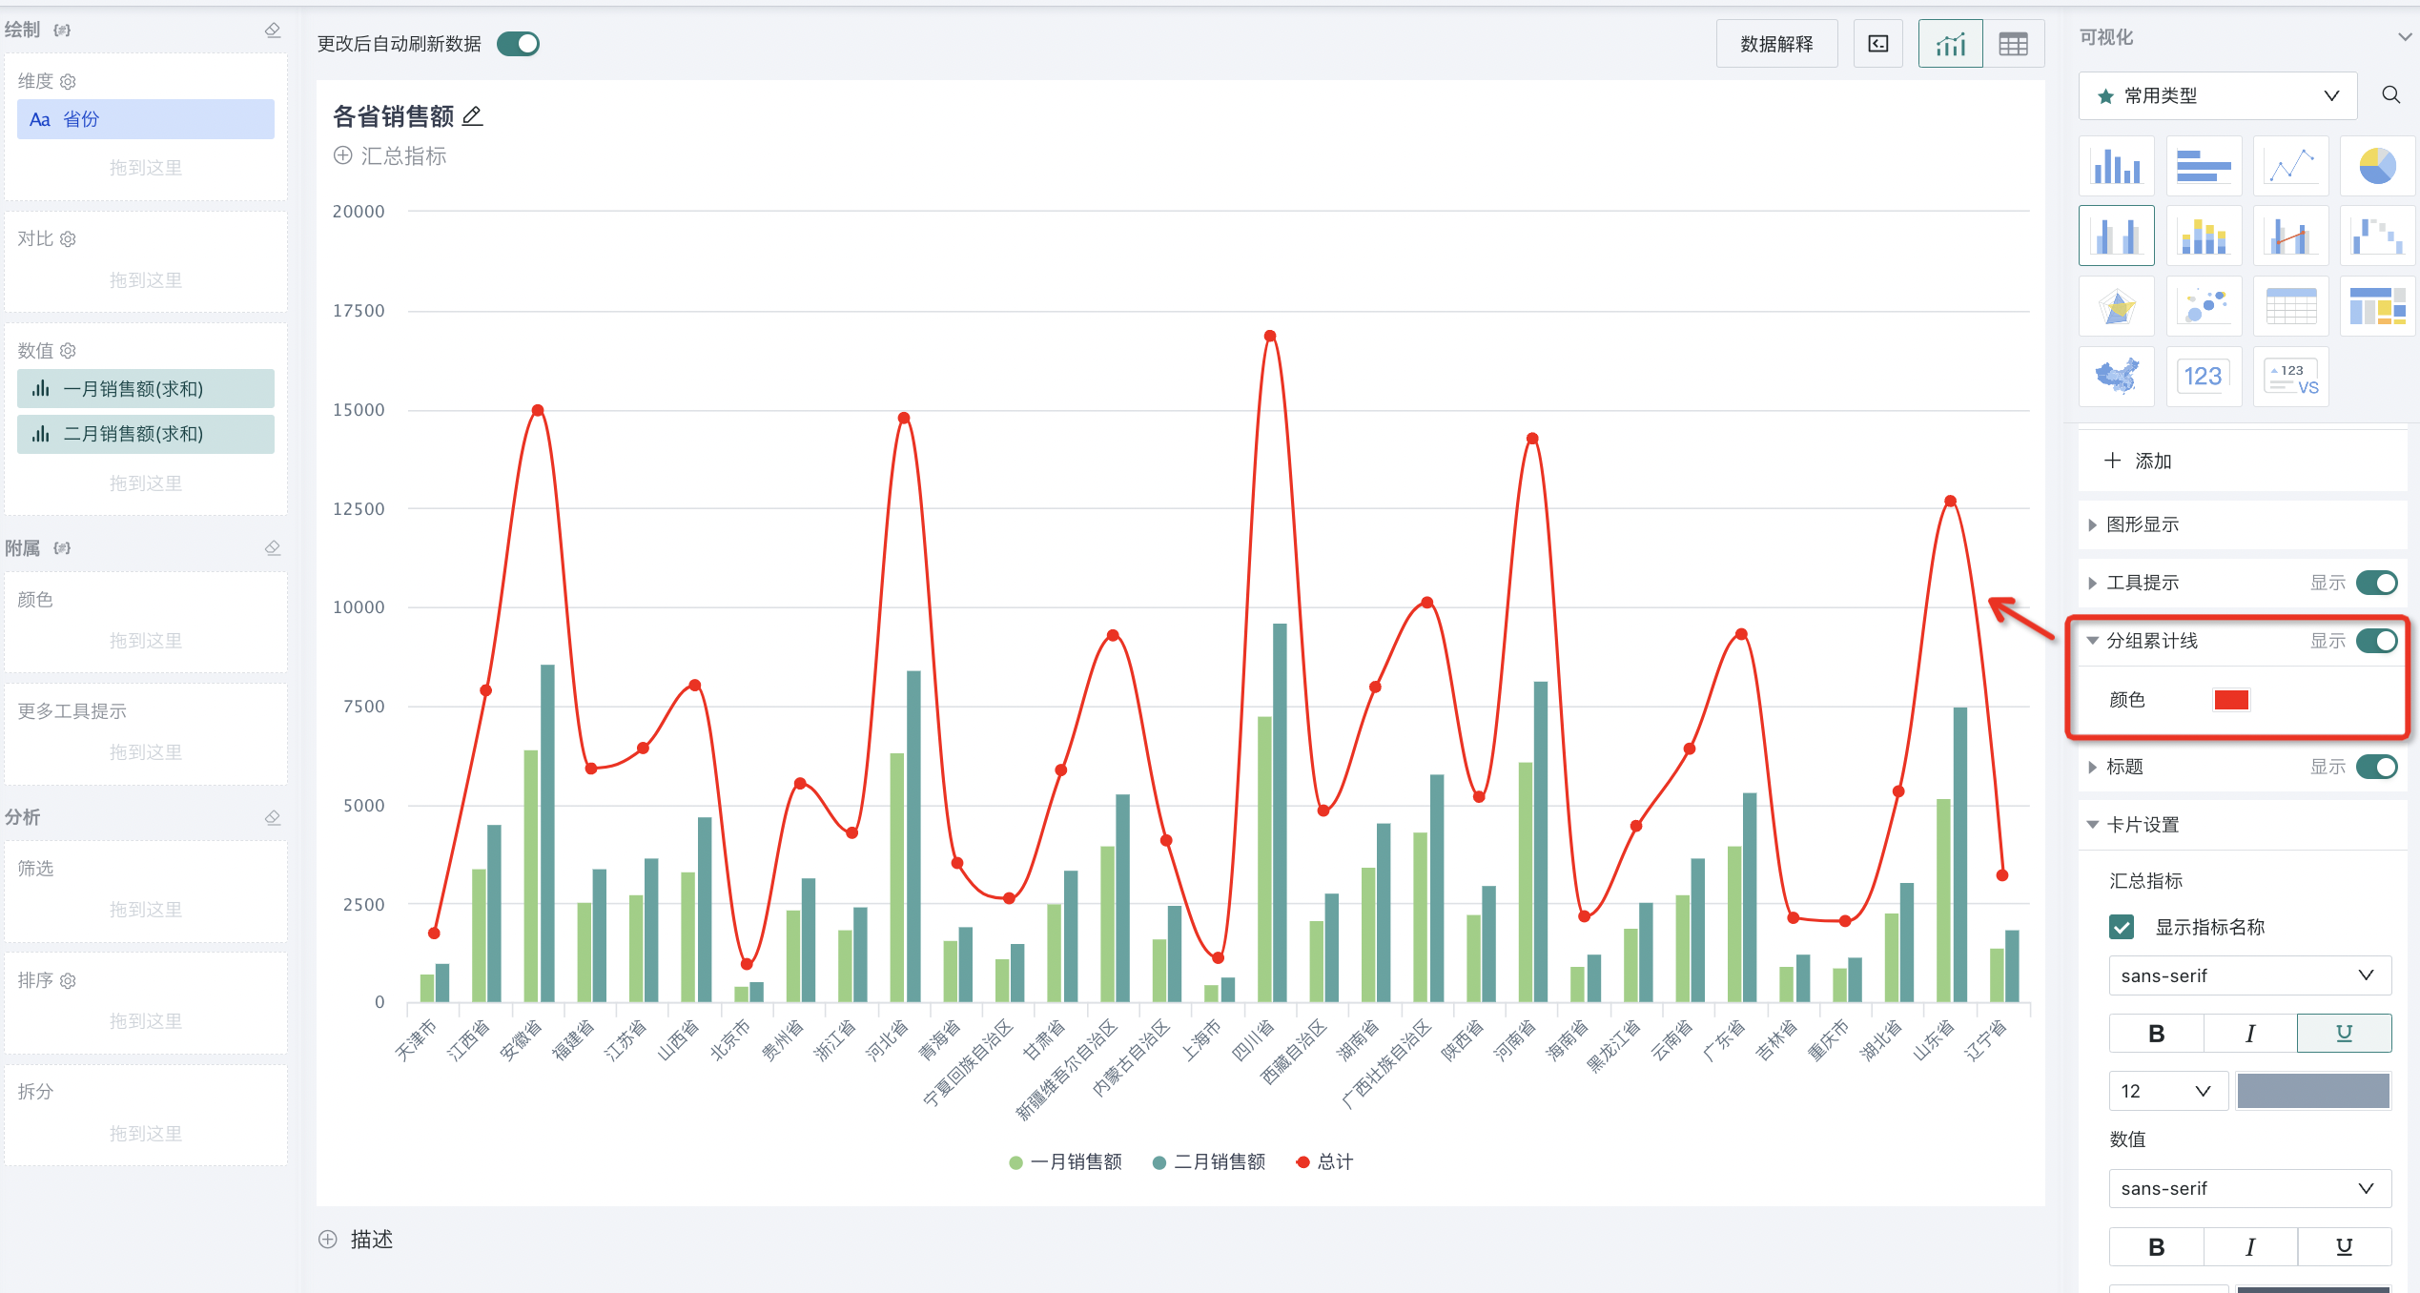This screenshot has height=1293, width=2420.
Task: Choose the line chart type icon
Action: click(2290, 166)
